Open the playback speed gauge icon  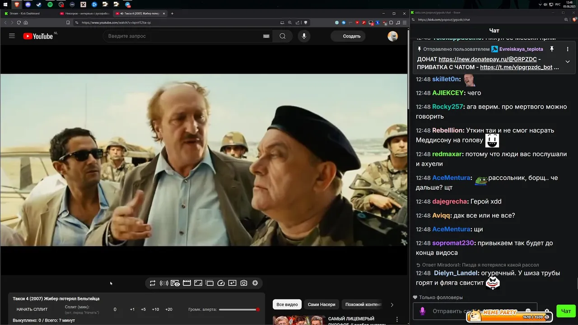coord(221,283)
